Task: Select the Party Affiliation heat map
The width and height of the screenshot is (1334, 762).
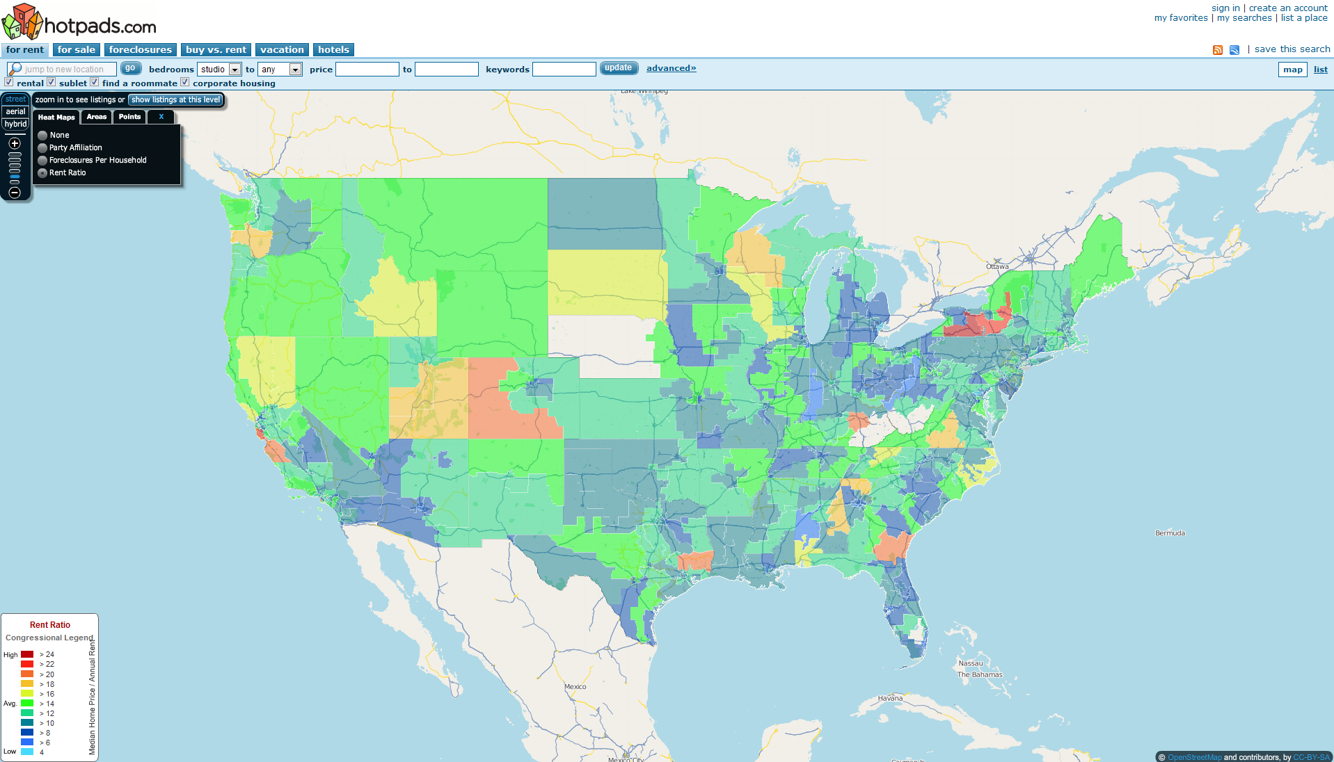Action: point(42,148)
